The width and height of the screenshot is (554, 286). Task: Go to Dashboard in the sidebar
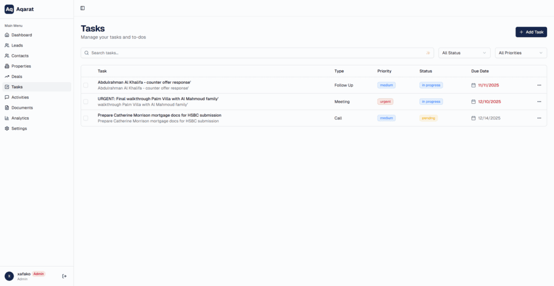(22, 35)
